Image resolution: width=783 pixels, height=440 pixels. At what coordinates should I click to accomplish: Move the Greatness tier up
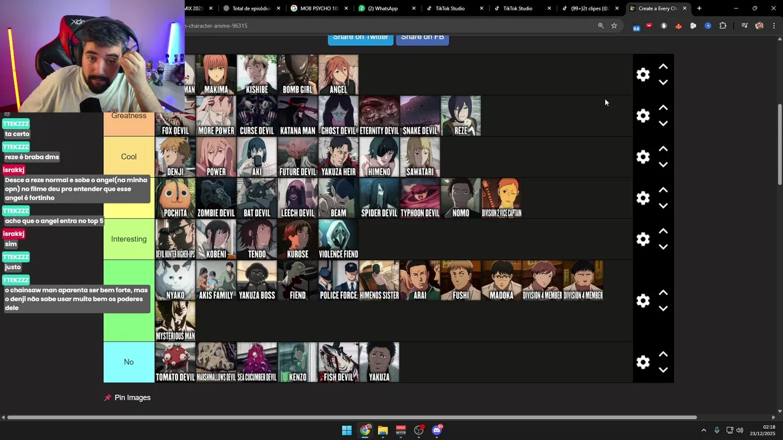tap(663, 108)
